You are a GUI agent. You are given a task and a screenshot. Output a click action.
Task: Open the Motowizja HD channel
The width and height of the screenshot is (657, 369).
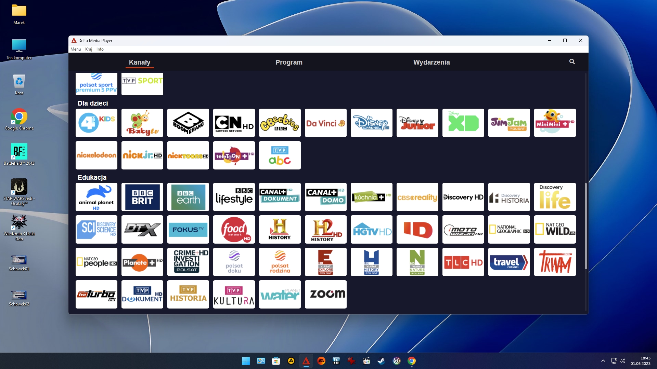click(x=463, y=230)
